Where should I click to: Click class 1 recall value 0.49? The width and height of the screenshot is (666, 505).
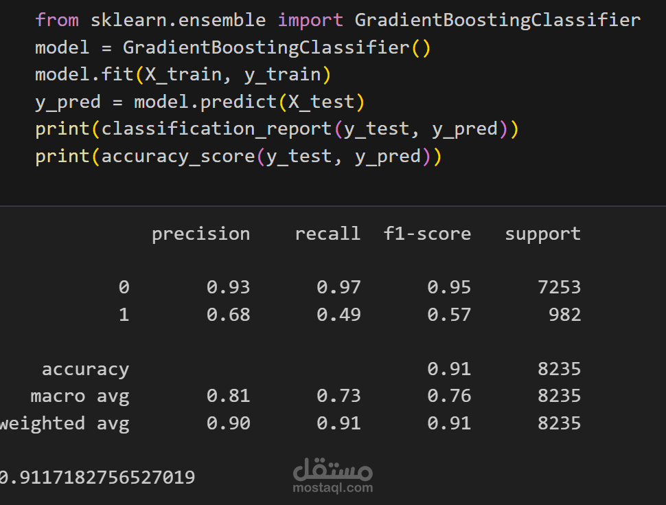[338, 315]
